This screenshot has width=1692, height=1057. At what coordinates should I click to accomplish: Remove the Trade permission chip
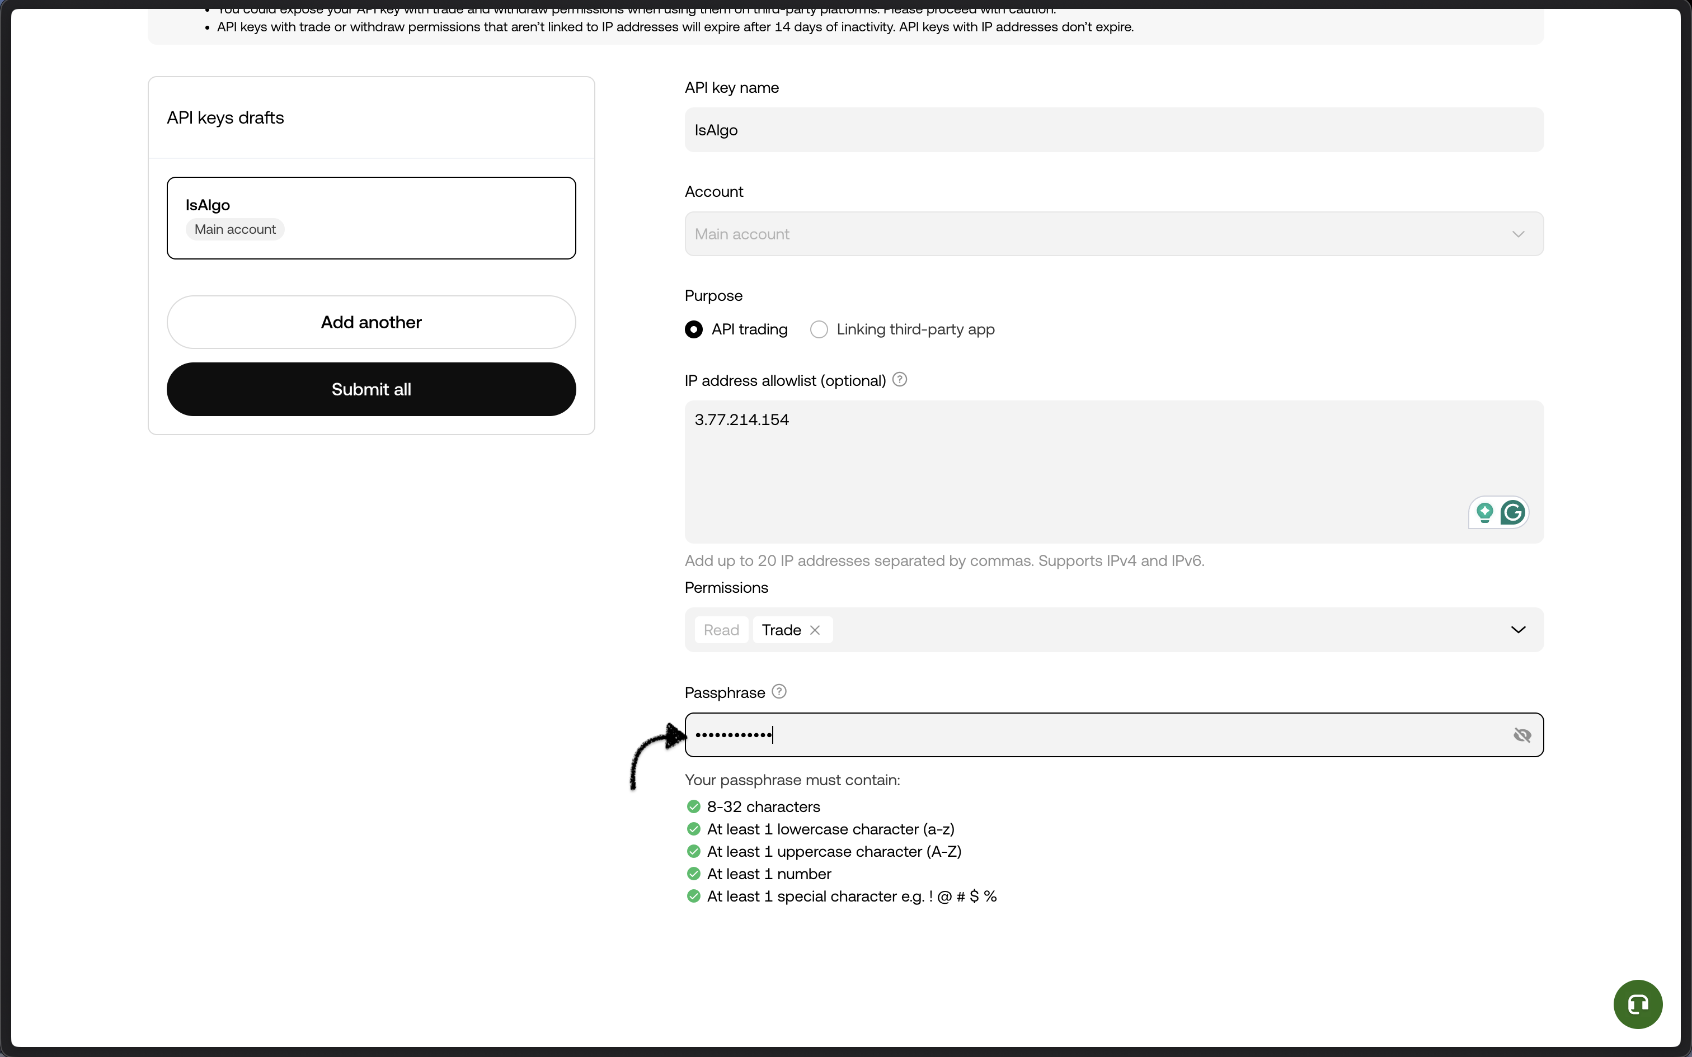(815, 630)
